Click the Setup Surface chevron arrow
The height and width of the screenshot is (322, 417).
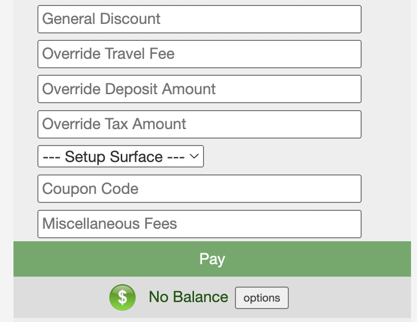pos(195,157)
